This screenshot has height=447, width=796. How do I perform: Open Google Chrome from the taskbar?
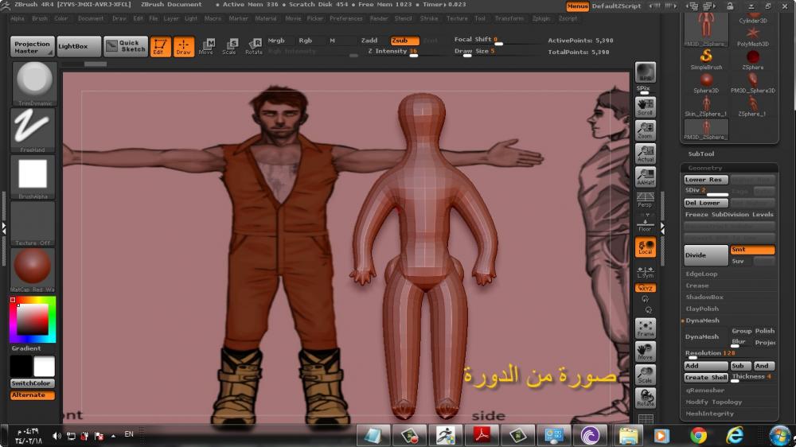[x=698, y=435]
